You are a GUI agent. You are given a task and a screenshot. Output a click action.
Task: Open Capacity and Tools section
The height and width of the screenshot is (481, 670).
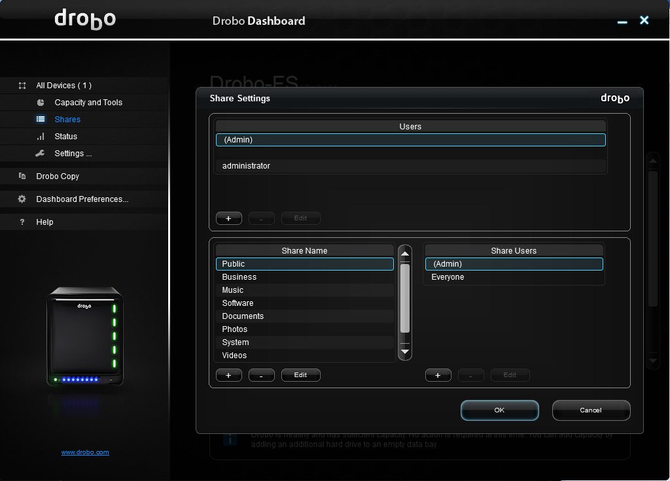pos(88,103)
